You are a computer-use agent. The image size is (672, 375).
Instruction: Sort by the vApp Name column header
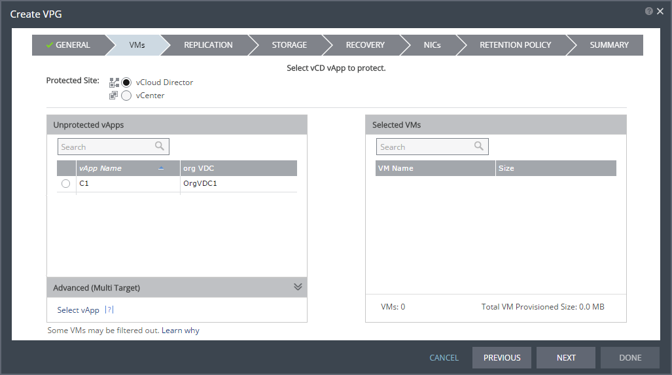coord(128,168)
